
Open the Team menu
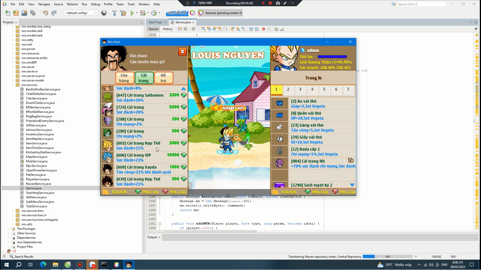pos(120,4)
